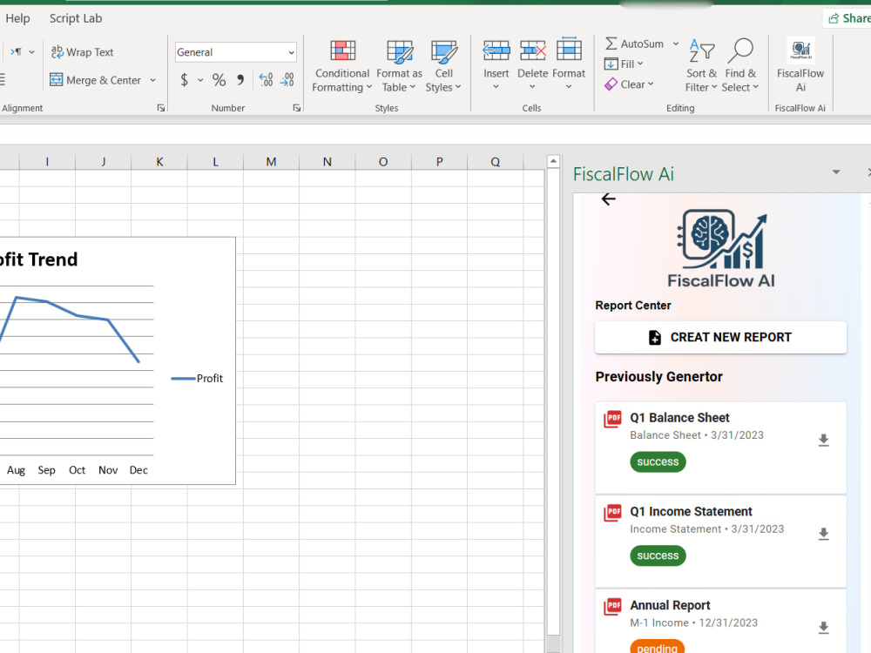
Task: Open Sort & Filter menu
Action: tap(701, 65)
